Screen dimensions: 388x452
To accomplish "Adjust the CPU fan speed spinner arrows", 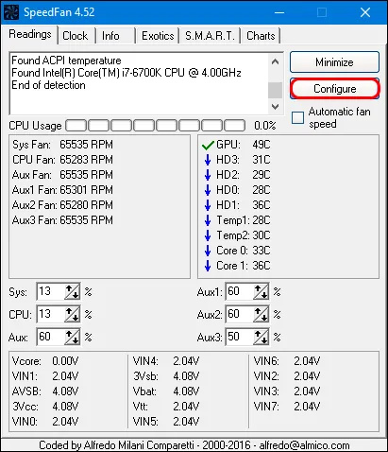I will (x=72, y=314).
